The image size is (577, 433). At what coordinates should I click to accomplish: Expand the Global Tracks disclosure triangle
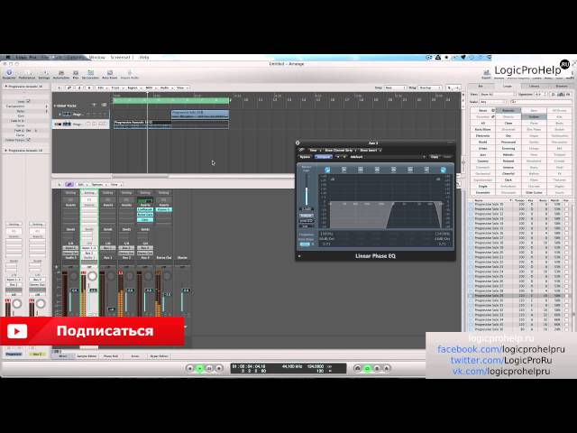pos(55,106)
